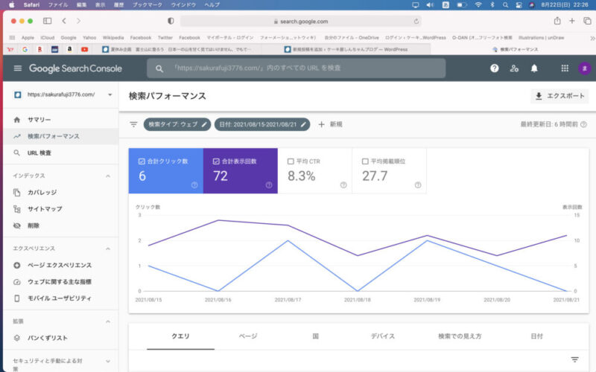Switch to the 日付 tab
596x372 pixels.
[x=536, y=336]
